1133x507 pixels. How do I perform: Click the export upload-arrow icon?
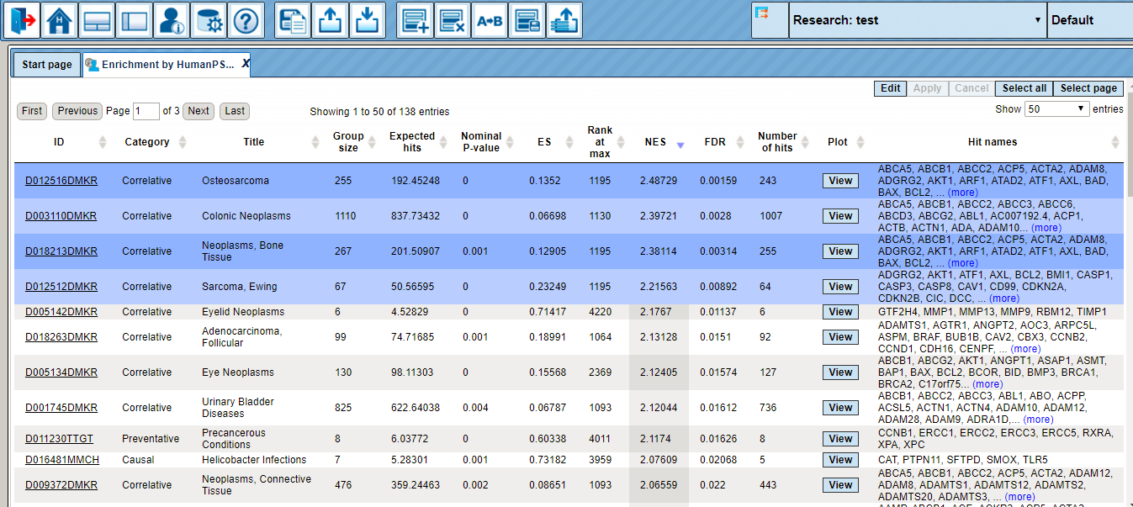pos(331,20)
